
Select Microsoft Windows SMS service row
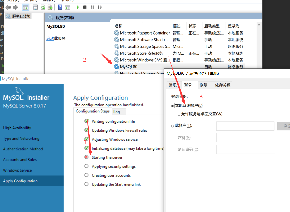(x=179, y=60)
